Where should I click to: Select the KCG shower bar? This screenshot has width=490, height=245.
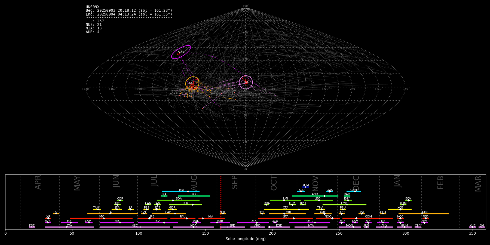click(194, 196)
